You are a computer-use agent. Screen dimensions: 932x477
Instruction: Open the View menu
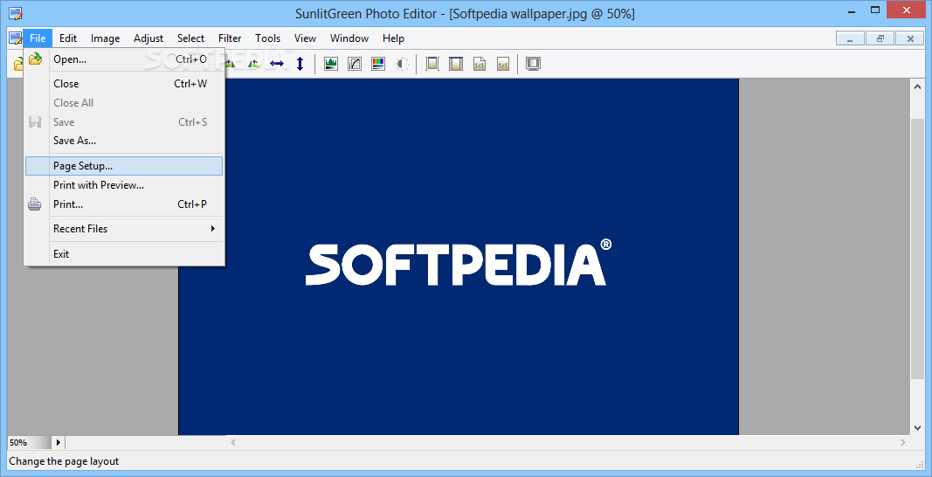pyautogui.click(x=306, y=38)
